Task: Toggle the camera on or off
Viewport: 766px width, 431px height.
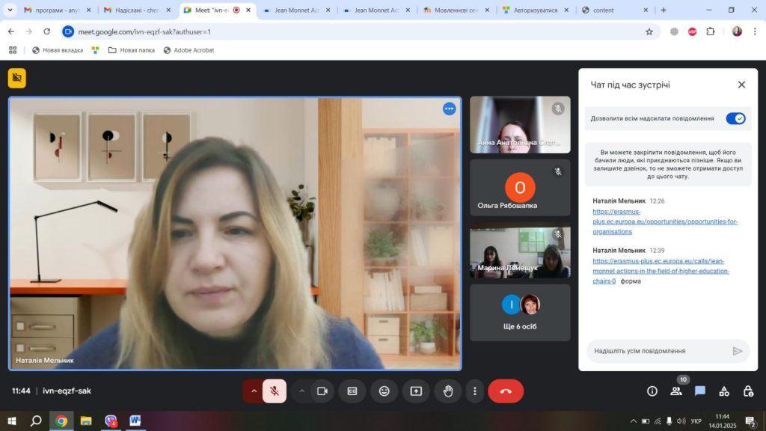Action: pyautogui.click(x=322, y=391)
